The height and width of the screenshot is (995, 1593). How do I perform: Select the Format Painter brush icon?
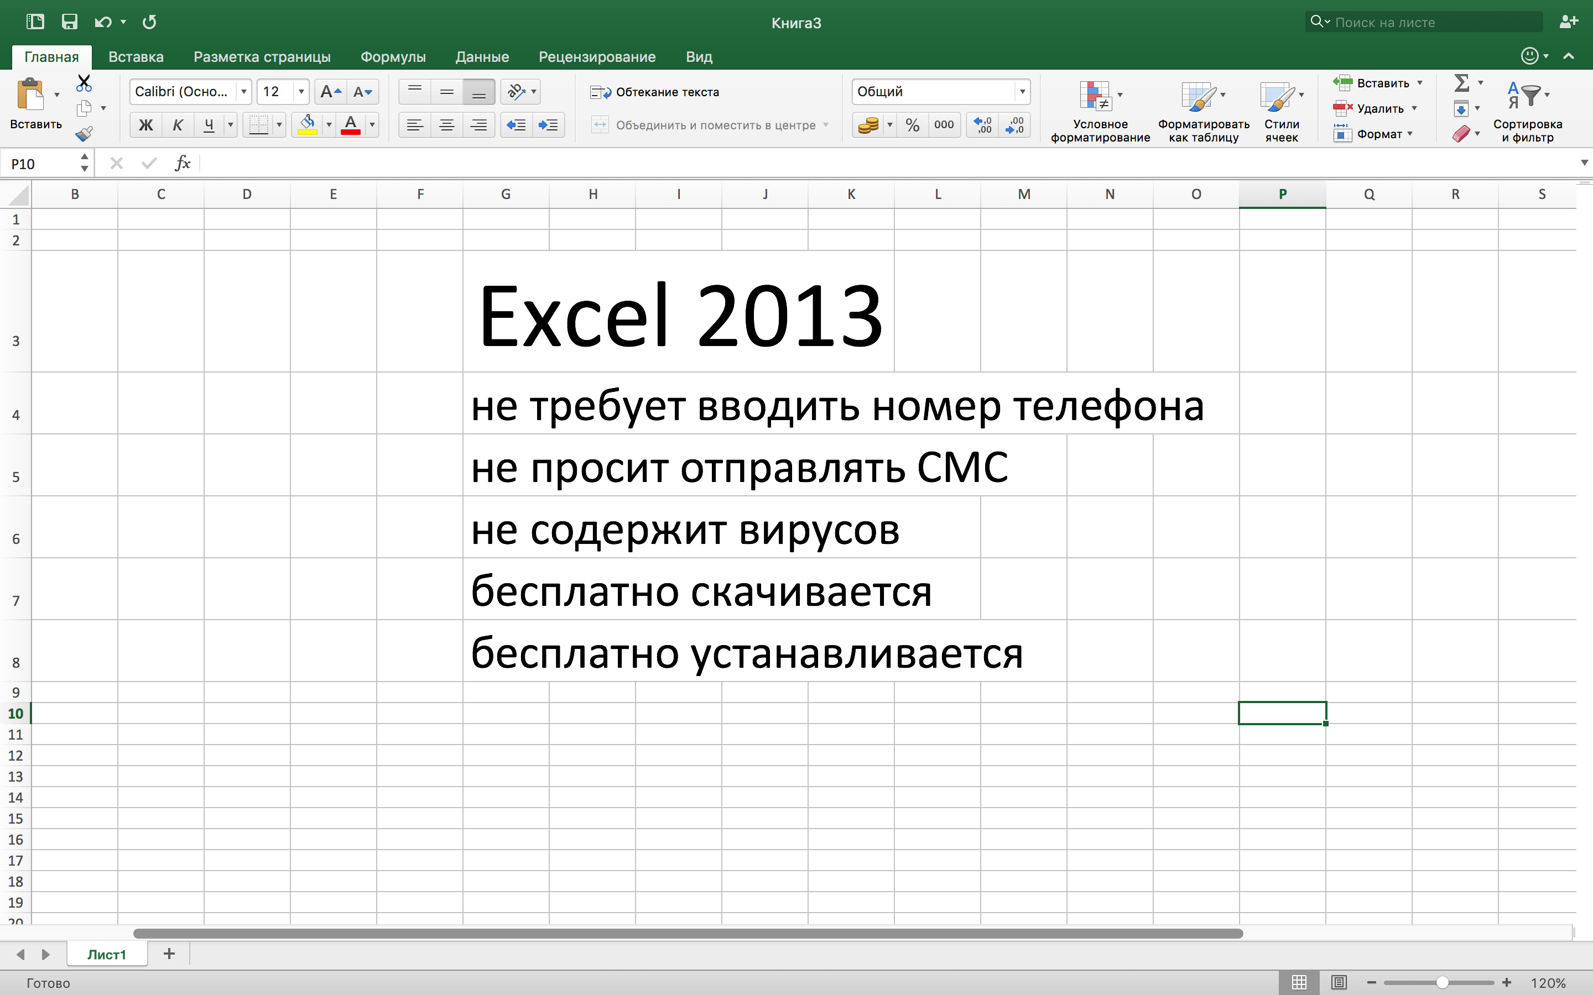coord(84,134)
